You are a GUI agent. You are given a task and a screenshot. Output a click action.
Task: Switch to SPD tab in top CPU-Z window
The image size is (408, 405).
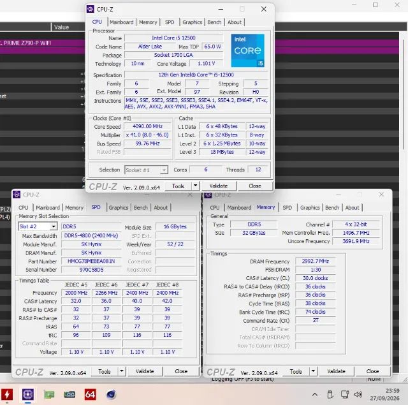[x=170, y=22]
